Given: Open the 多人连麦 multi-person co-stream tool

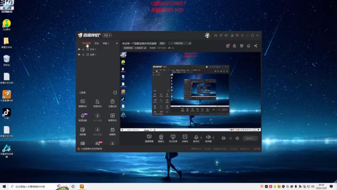Looking at the screenshot, I should pos(97,117).
